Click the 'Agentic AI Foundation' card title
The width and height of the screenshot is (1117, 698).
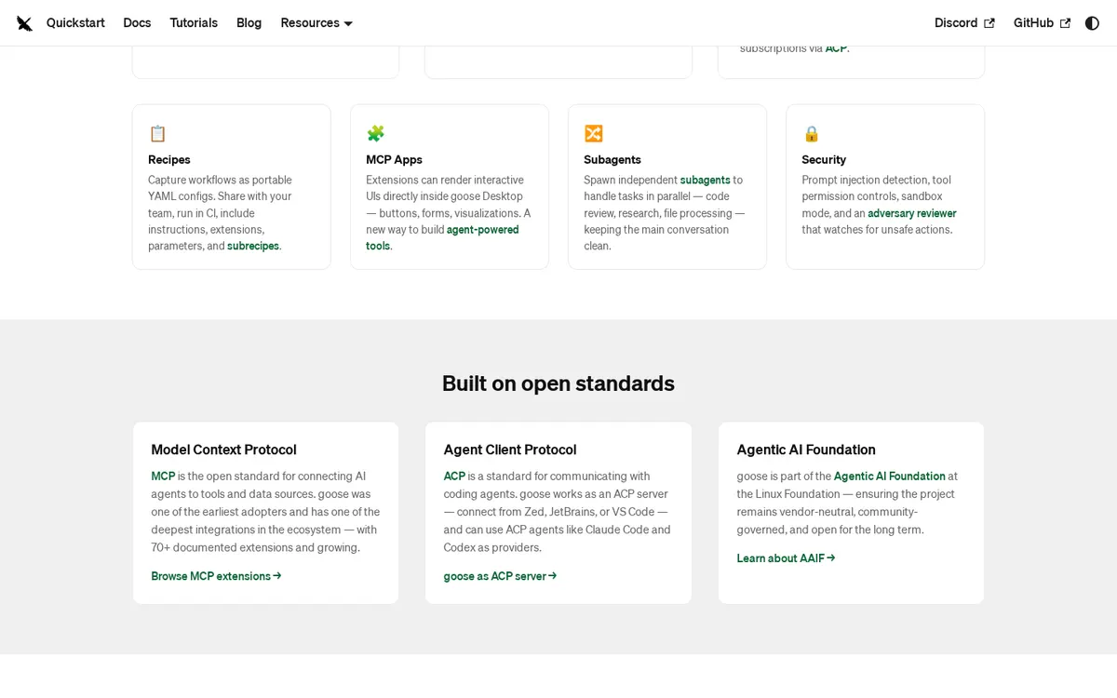(x=806, y=450)
